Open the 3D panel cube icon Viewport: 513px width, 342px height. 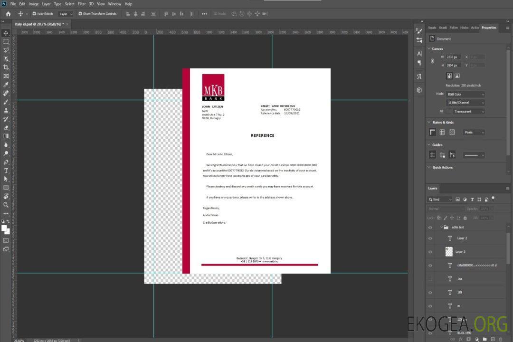pos(419,90)
